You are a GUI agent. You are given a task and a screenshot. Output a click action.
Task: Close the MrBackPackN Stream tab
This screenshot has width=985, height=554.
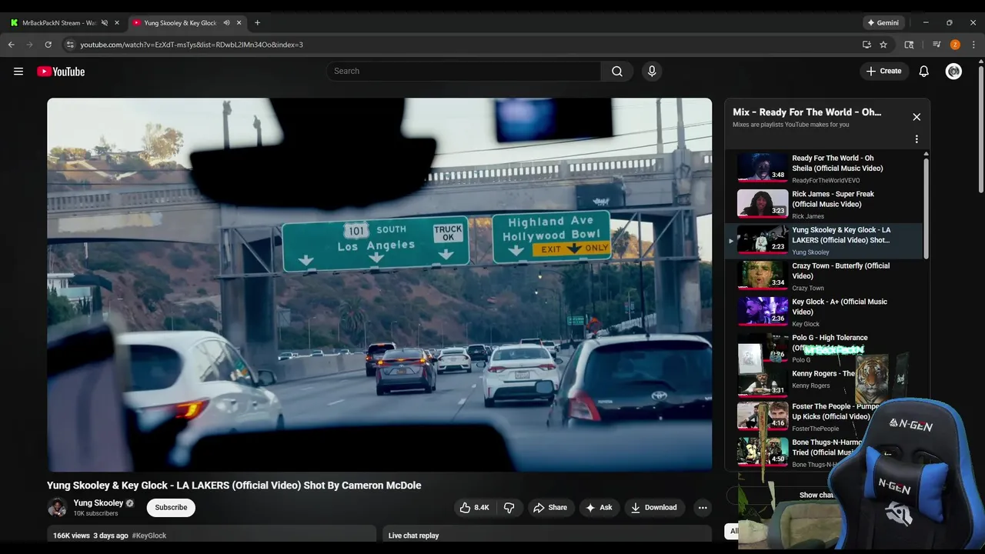tap(117, 23)
